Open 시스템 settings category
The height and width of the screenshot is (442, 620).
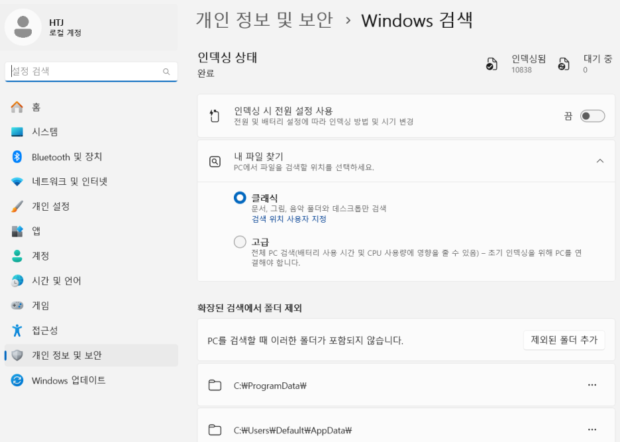click(x=91, y=132)
